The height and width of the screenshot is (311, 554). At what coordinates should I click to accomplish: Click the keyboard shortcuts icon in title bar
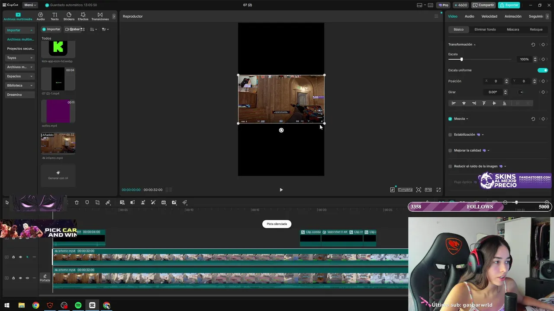coord(430,5)
